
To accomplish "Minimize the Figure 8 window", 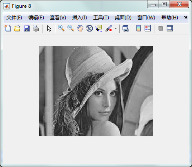I will (153, 5).
